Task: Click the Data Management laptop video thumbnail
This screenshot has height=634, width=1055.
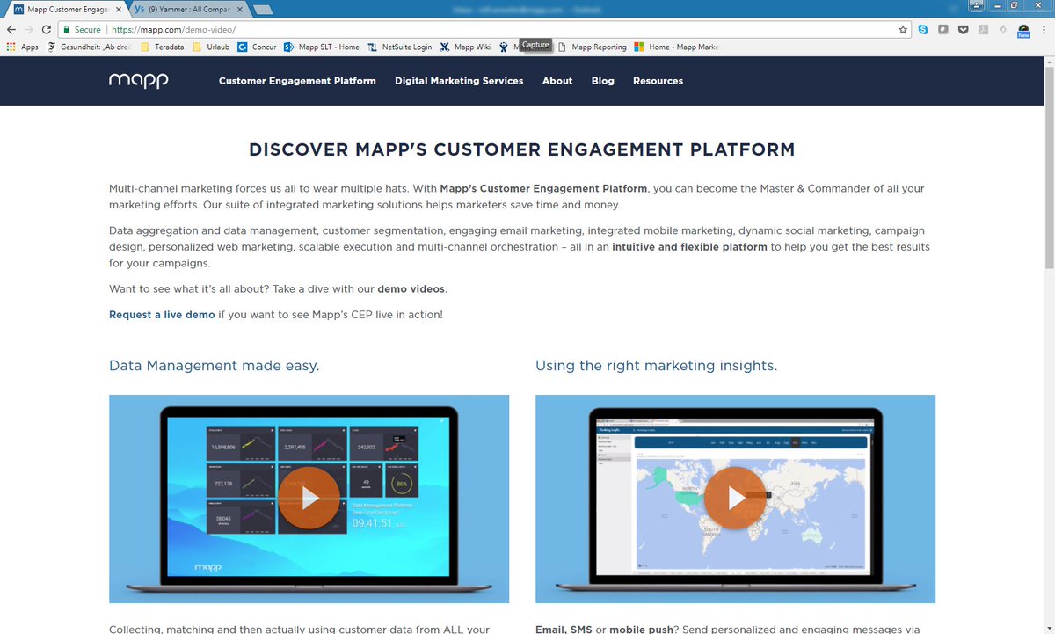Action: [309, 499]
